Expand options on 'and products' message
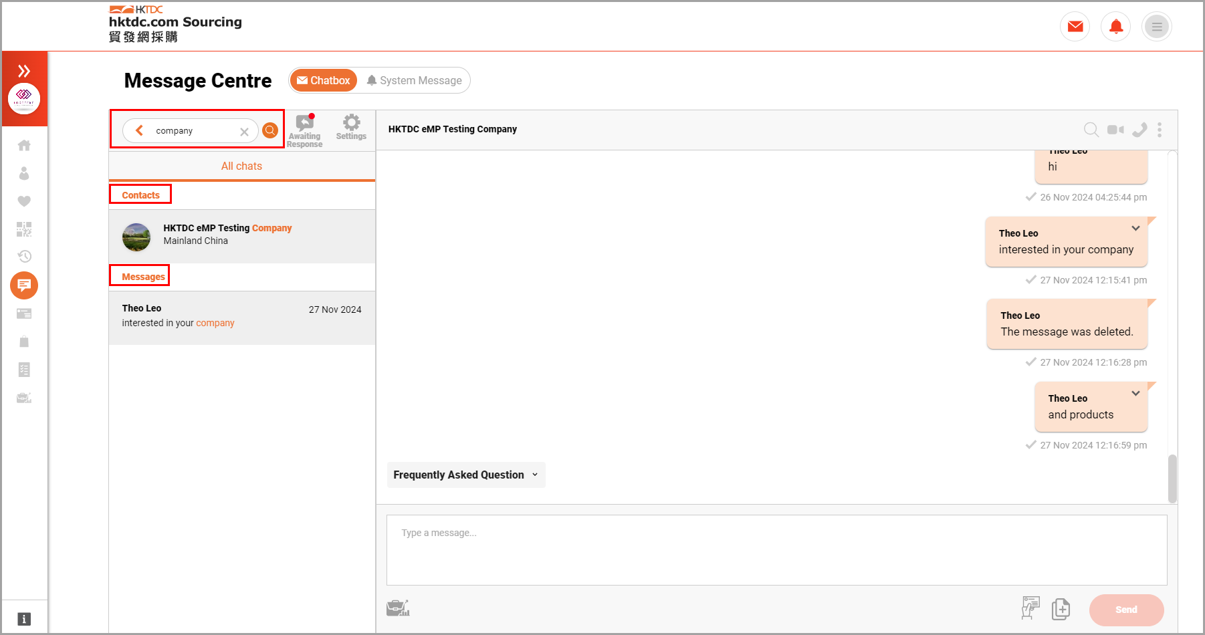Viewport: 1205px width, 635px height. pos(1135,394)
